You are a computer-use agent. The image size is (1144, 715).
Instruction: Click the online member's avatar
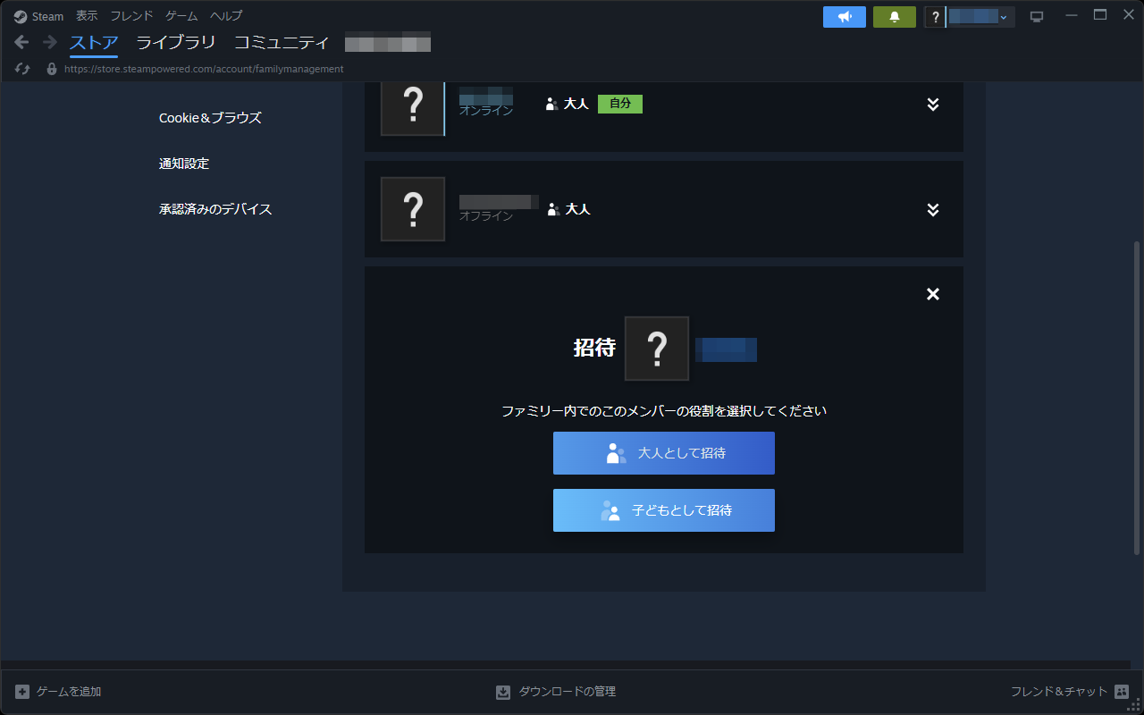coord(412,107)
